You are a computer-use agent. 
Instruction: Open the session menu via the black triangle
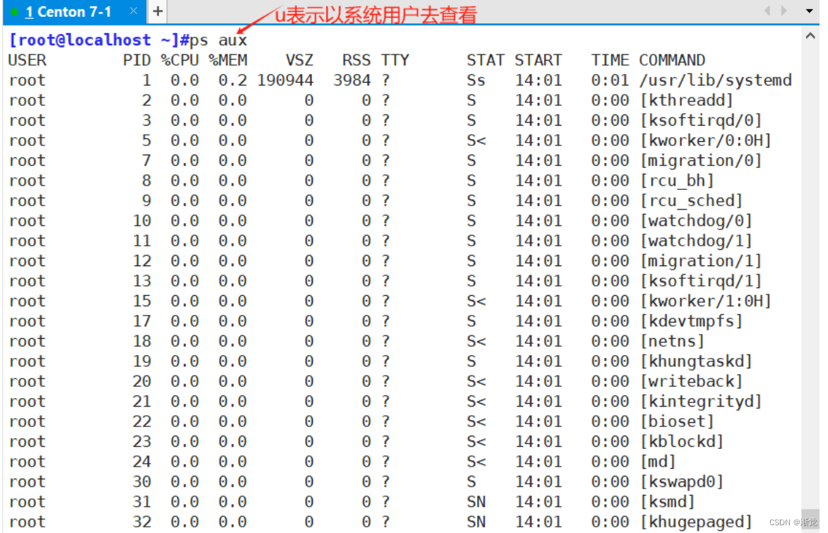pos(809,11)
